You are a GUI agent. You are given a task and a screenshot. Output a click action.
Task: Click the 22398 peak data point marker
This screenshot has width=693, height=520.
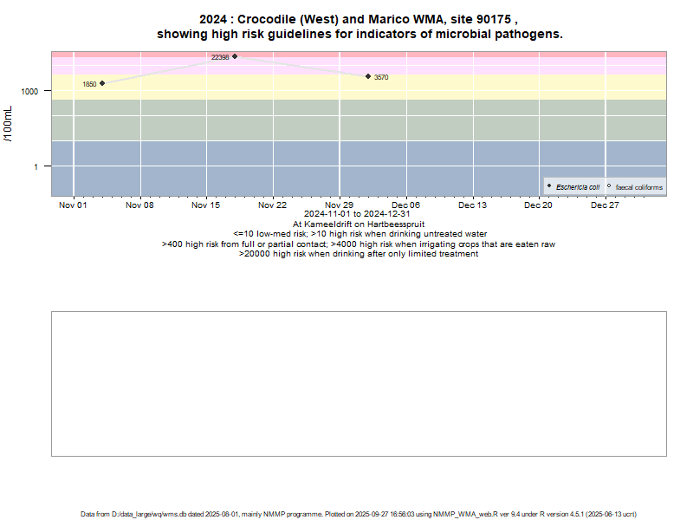point(235,56)
